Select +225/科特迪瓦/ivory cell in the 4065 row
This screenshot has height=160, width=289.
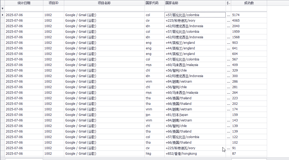point(195,20)
